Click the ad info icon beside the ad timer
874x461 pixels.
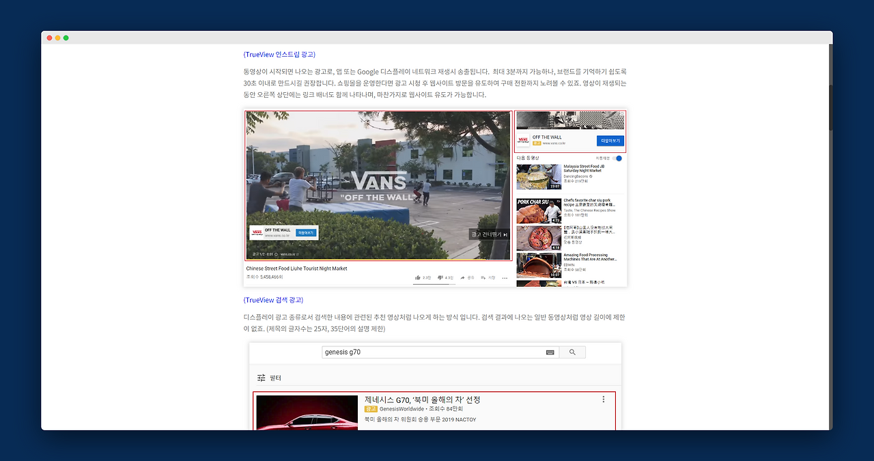click(277, 254)
